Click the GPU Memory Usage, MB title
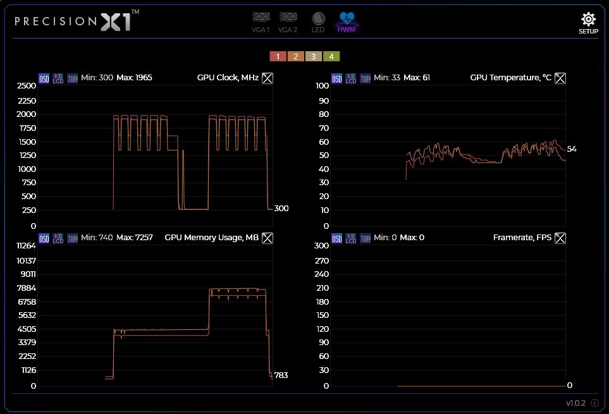The image size is (609, 414). pyautogui.click(x=212, y=238)
